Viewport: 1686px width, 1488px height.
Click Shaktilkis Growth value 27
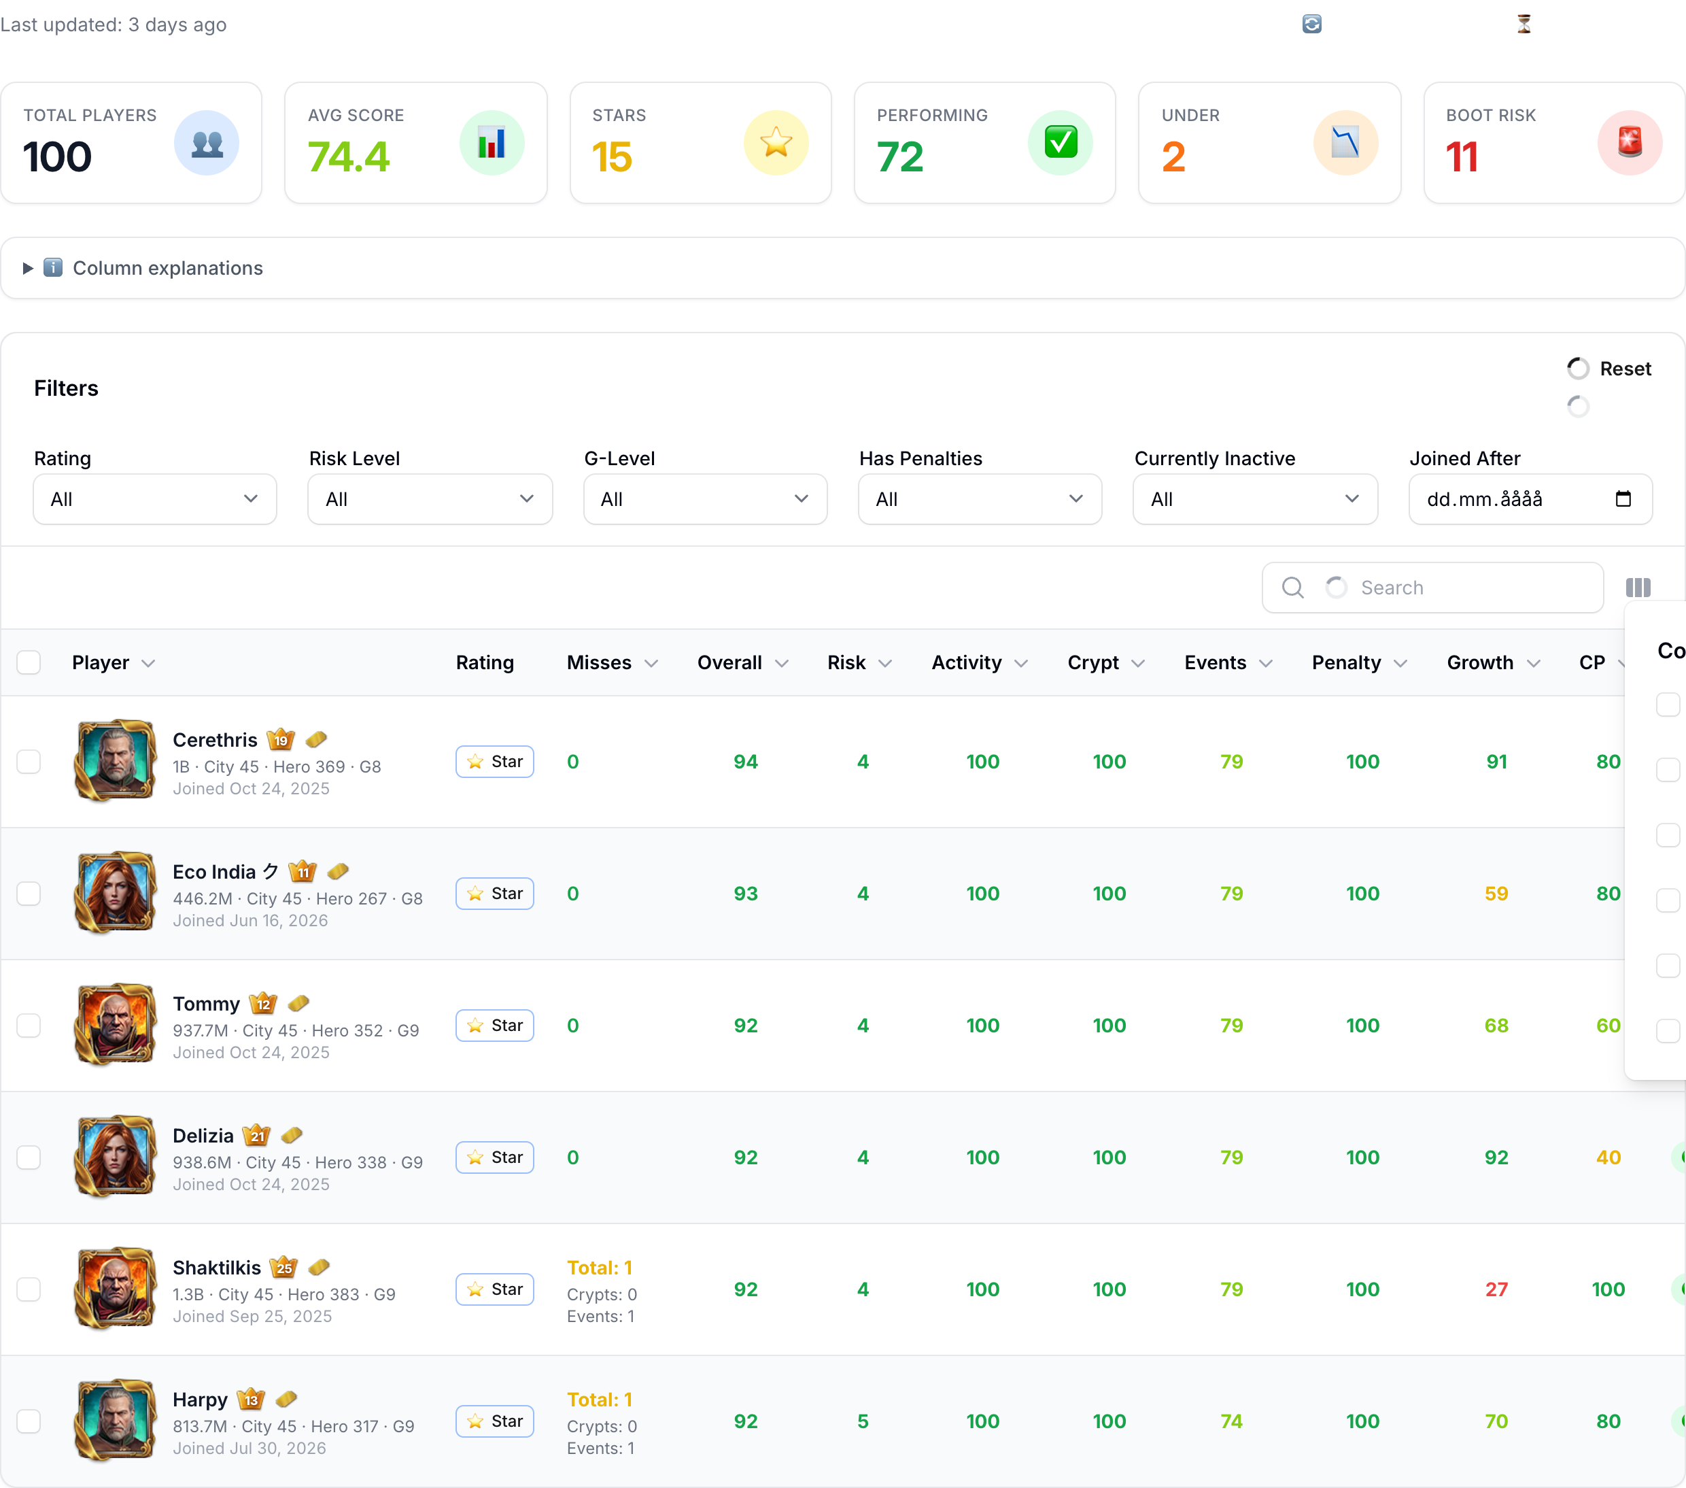point(1496,1290)
